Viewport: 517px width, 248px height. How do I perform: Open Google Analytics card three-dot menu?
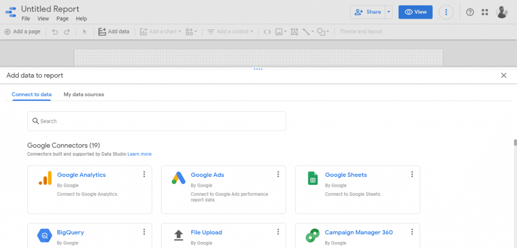[x=144, y=174]
